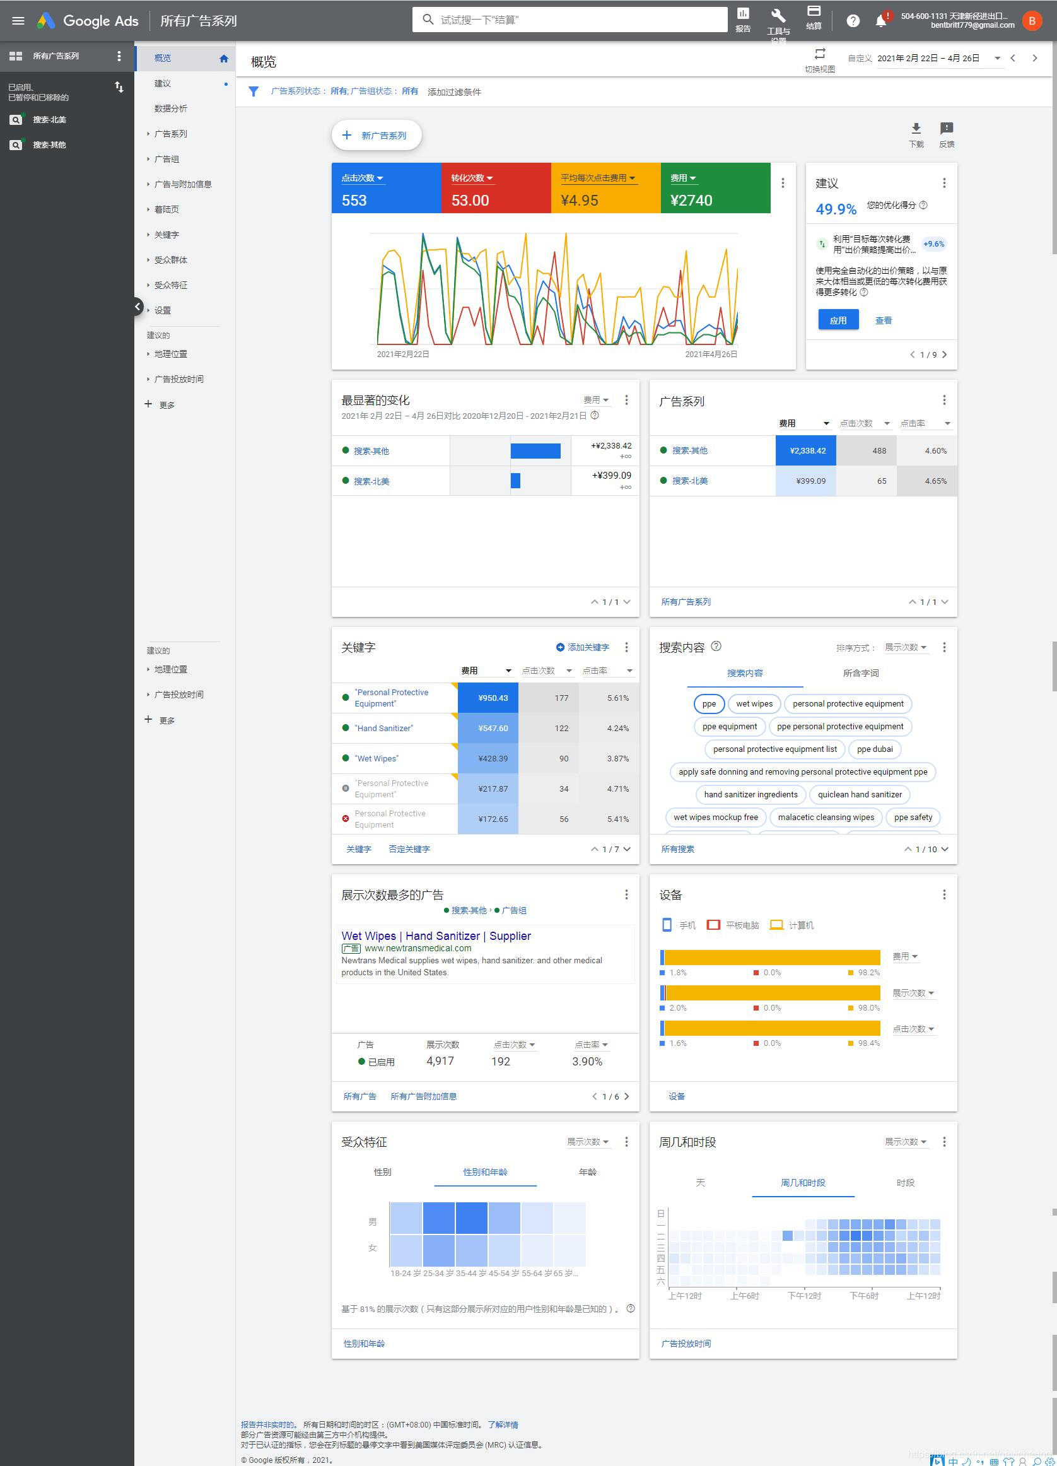1057x1466 pixels.
Task: Open the 平均每次点击费用 metric dropdown
Action: click(599, 179)
